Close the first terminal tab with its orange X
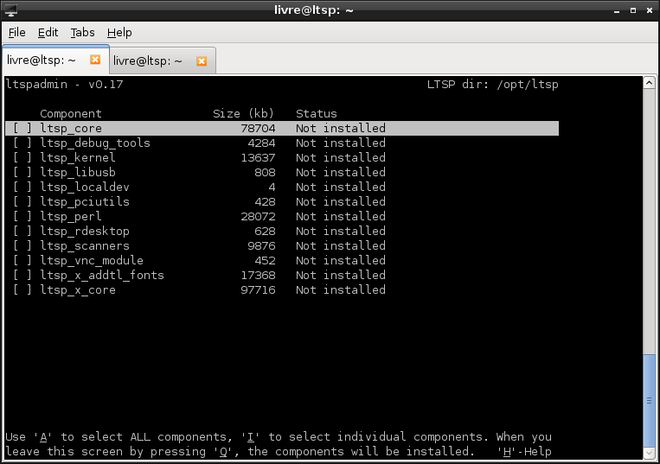Screen dimensions: 660x464 point(95,60)
